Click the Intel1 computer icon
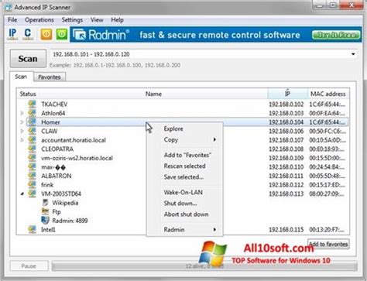Screen dimensions: 367x281 pos(33,229)
